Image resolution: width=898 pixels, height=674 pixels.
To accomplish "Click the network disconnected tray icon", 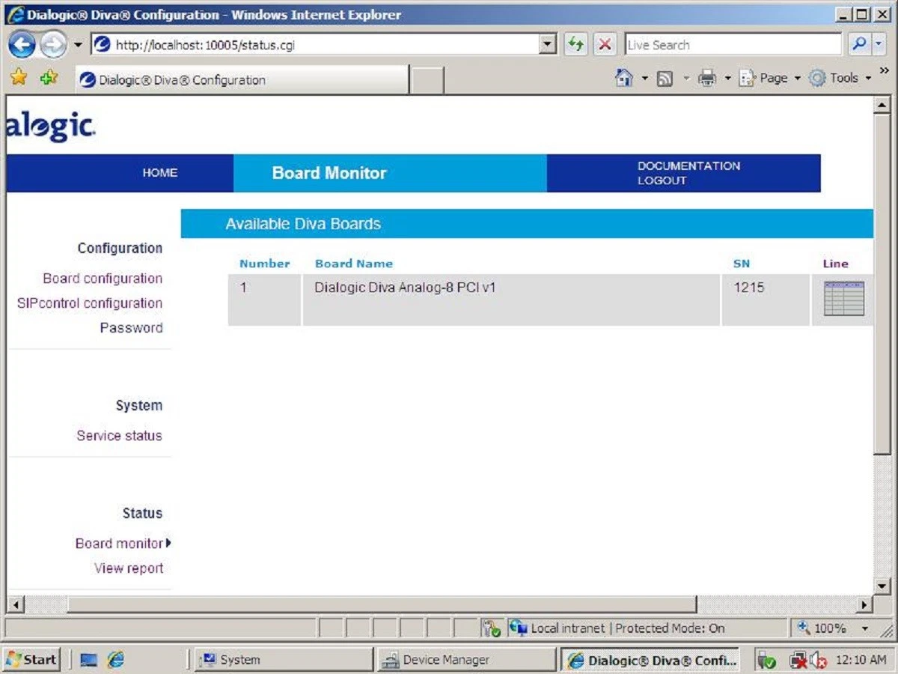I will 798,661.
